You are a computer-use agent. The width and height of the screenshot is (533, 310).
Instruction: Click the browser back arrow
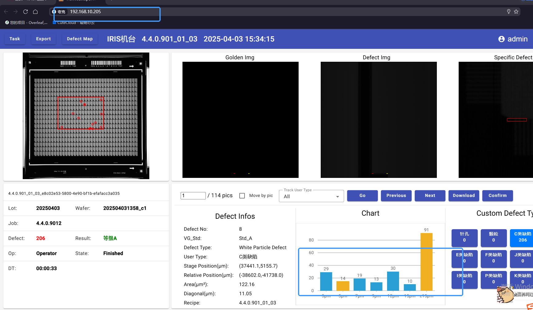[6, 12]
